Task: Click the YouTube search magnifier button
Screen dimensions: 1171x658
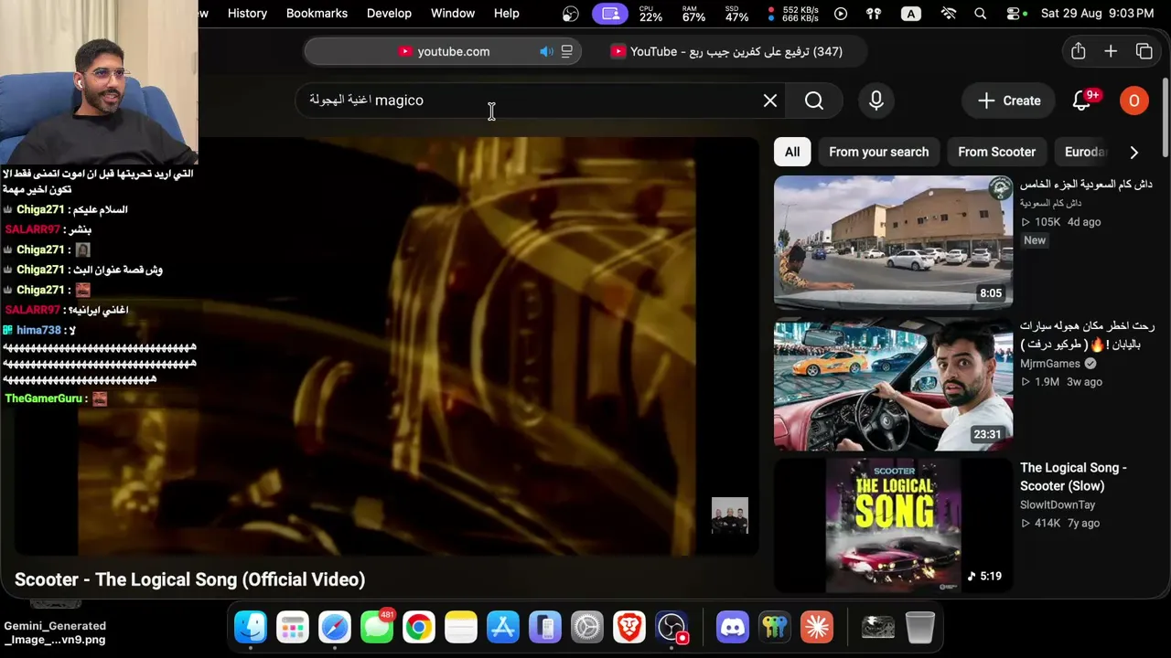Action: click(x=814, y=101)
